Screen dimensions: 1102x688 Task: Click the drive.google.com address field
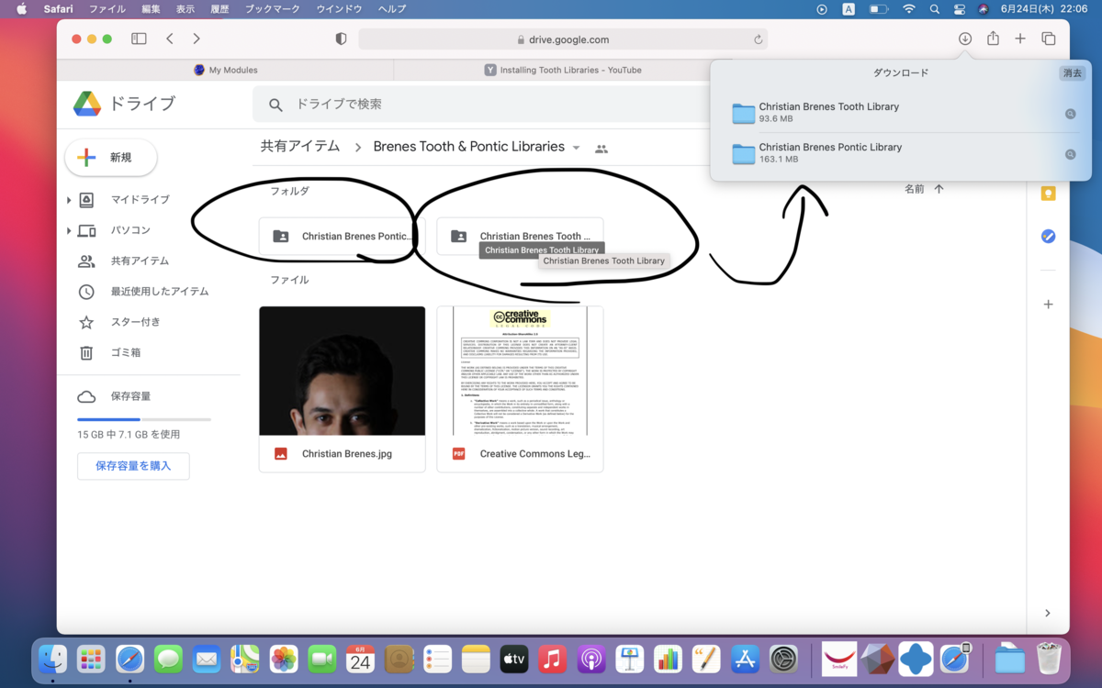pos(563,39)
